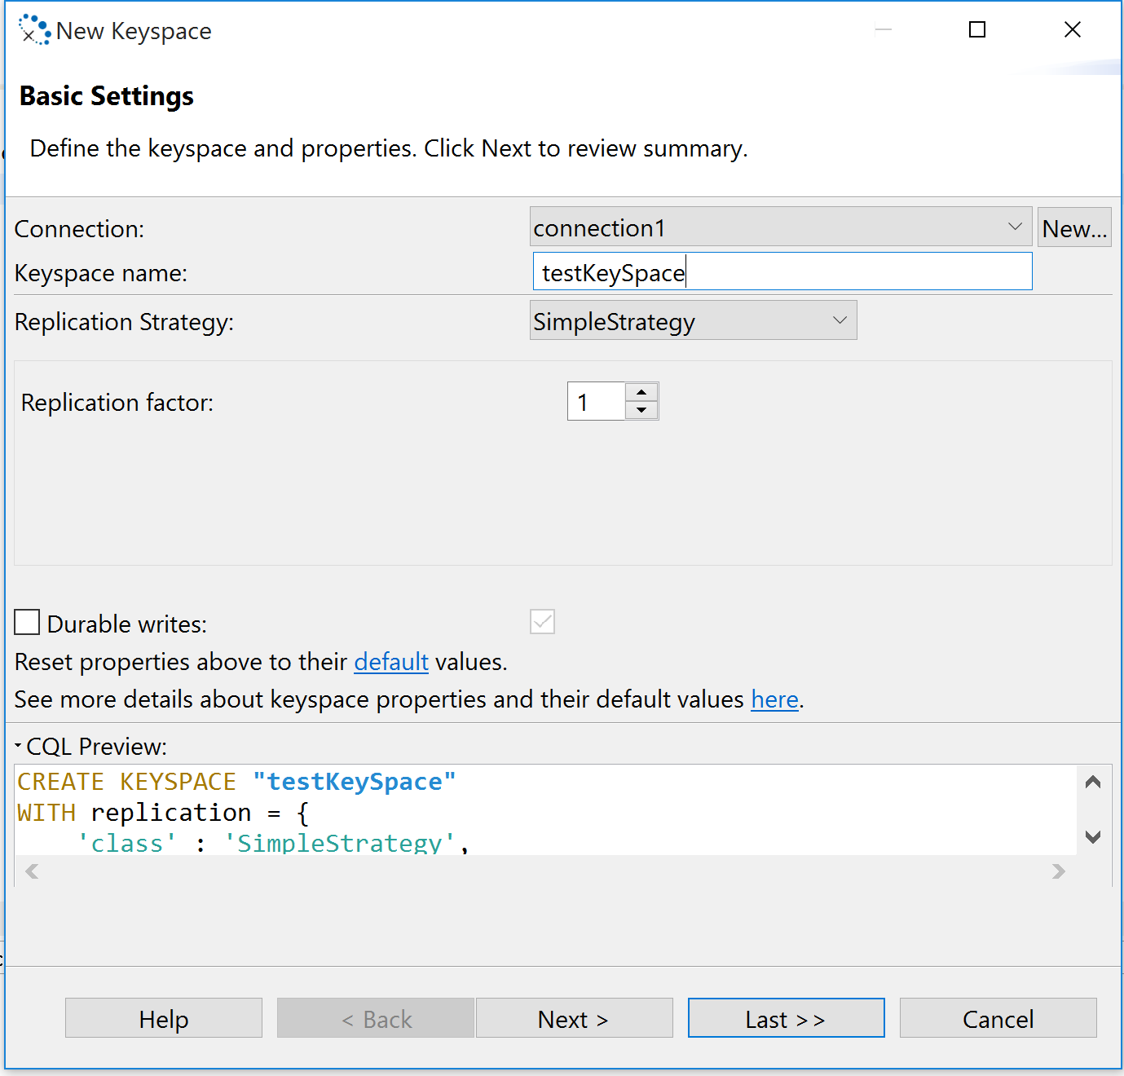Toggle the Durable writes checkbox on the left
The width and height of the screenshot is (1124, 1076).
click(x=27, y=622)
